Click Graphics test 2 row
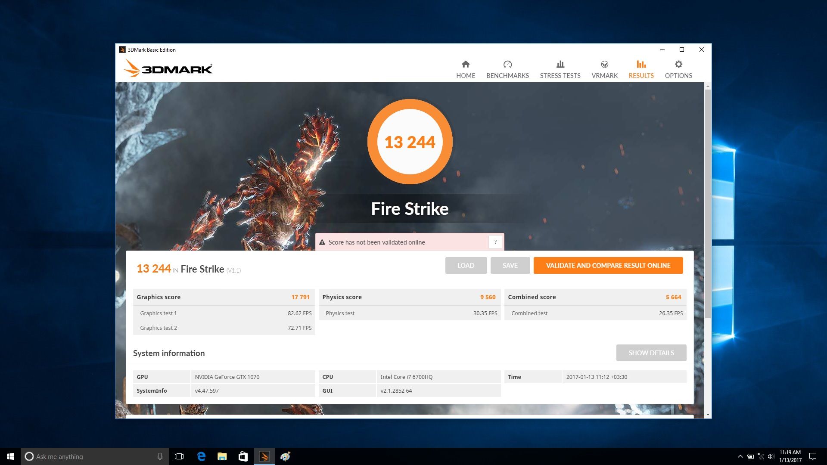827x465 pixels. point(224,328)
